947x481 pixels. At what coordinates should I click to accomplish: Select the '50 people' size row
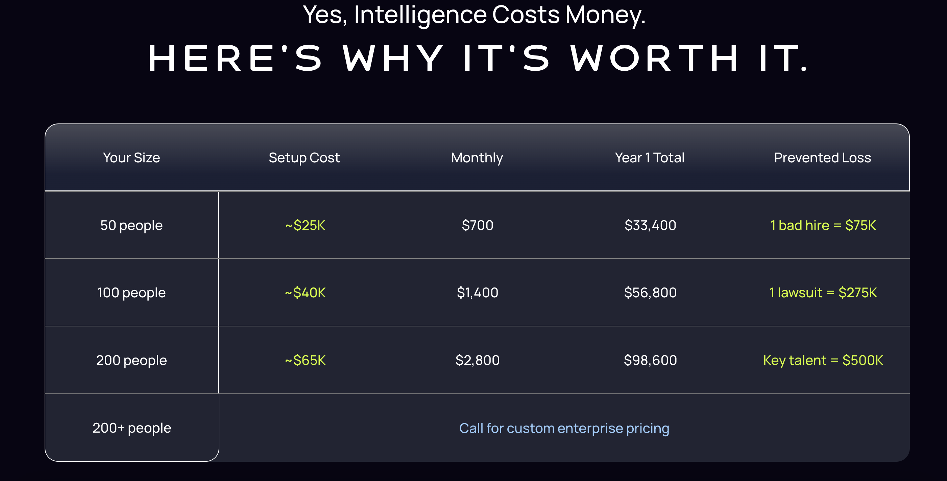(477, 225)
